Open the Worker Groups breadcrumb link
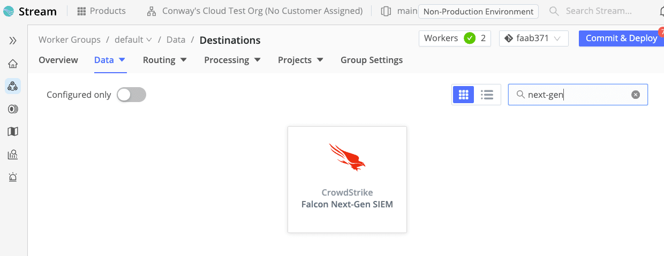Screen dimensions: 664x256 click(70, 40)
